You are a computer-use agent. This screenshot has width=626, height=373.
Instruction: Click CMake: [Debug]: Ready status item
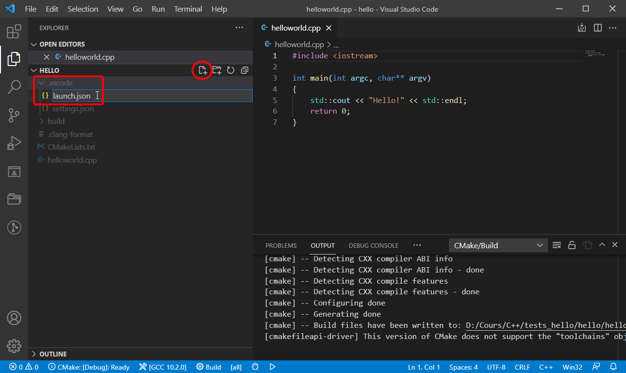89,367
